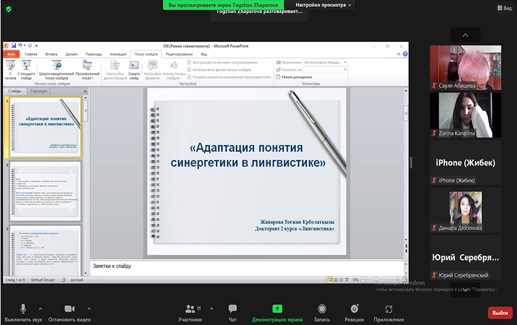Click the green share screen icon
517x325 pixels.
[x=277, y=309]
